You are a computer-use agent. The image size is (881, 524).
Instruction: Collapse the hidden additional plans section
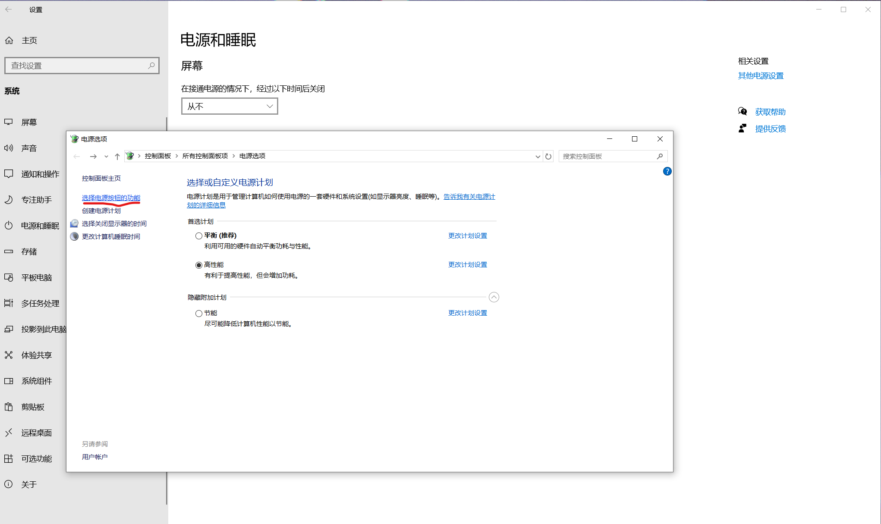(x=494, y=297)
